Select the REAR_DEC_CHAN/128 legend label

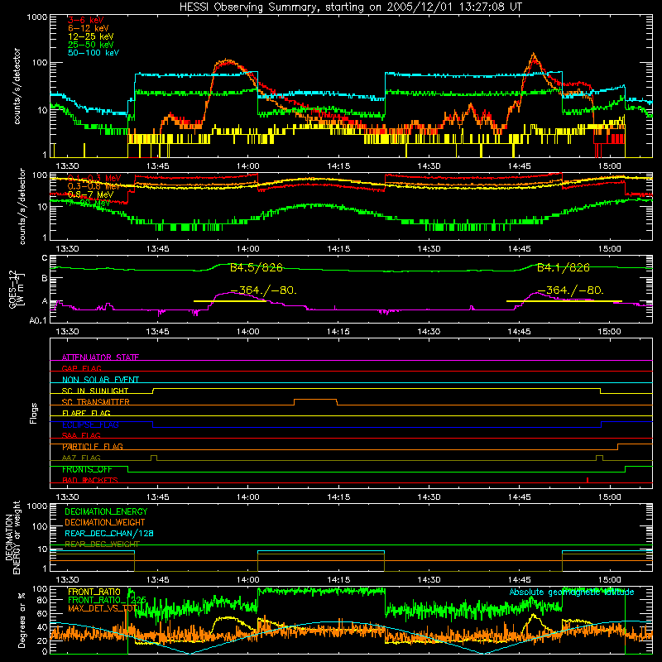point(109,533)
